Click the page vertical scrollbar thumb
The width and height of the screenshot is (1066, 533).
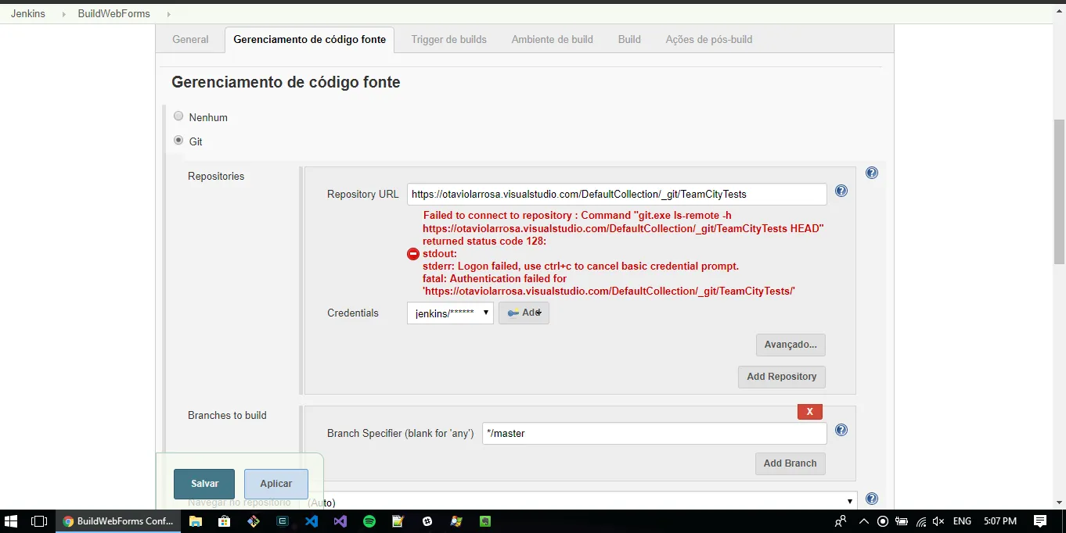pos(1060,191)
